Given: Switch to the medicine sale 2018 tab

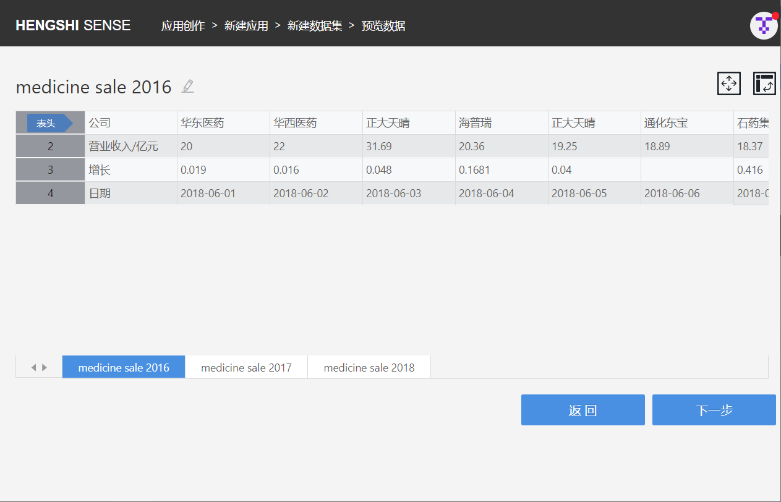Looking at the screenshot, I should tap(369, 367).
